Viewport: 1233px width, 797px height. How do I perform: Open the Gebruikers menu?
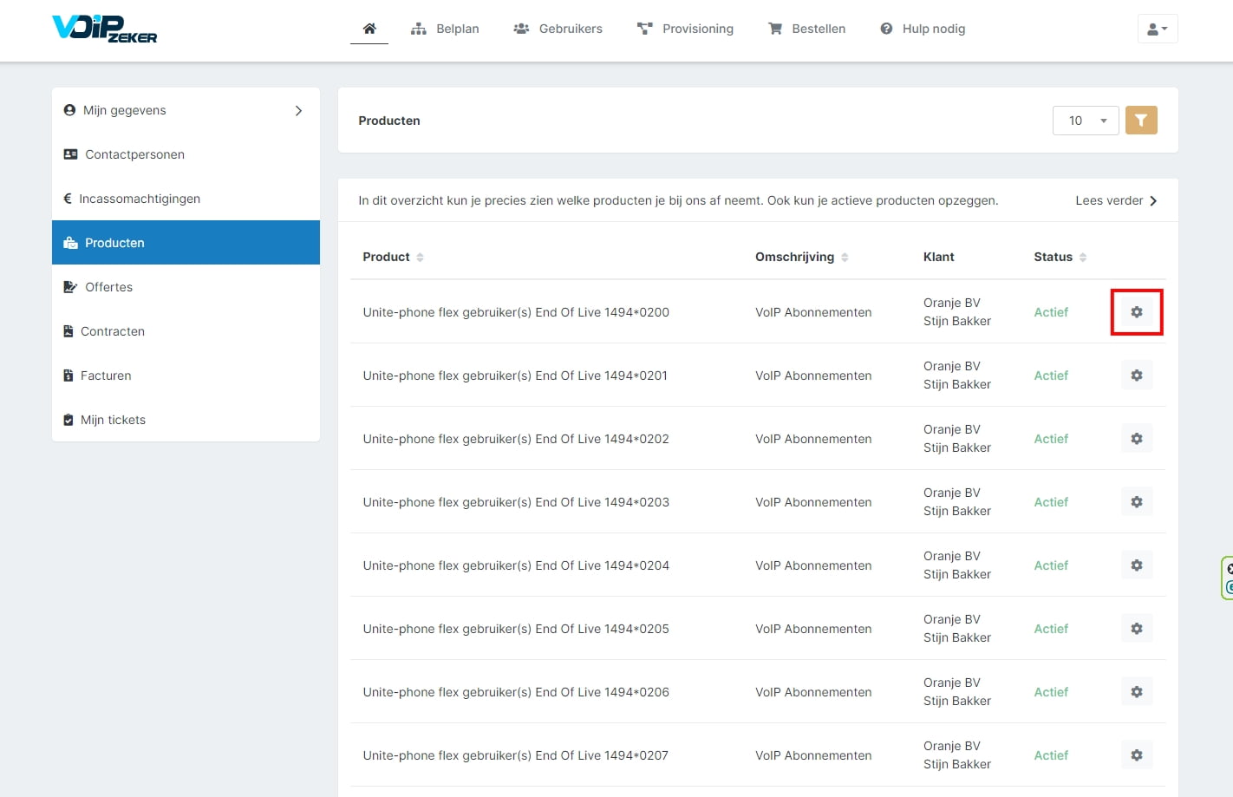558,29
